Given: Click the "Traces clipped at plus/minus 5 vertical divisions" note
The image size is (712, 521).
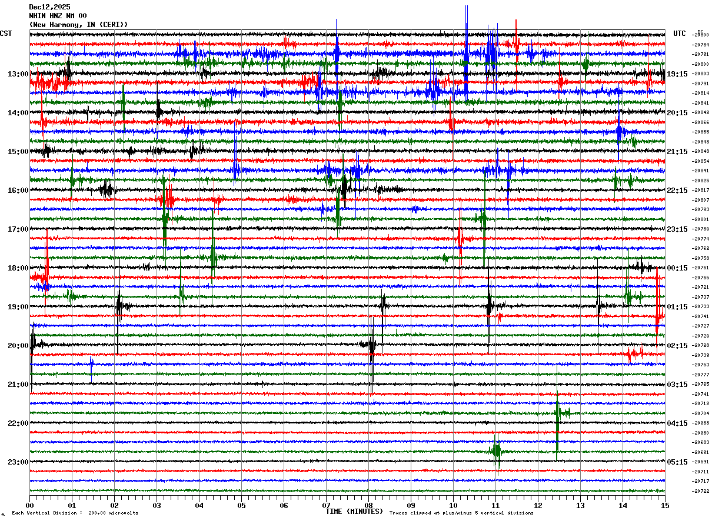Looking at the screenshot, I should tap(461, 513).
